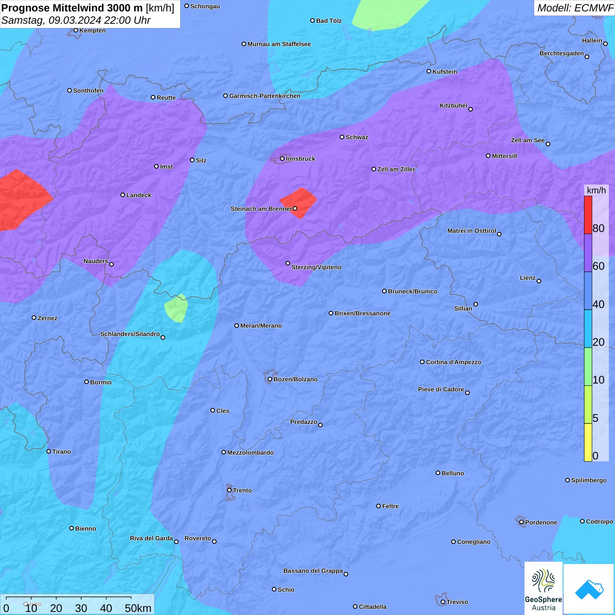
Task: Click the purple 60 km/h legend swatch
Action: click(x=588, y=253)
